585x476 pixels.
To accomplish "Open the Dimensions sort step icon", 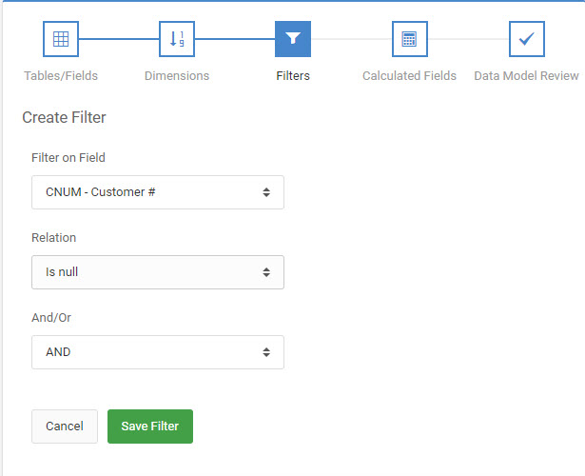I will (x=177, y=39).
